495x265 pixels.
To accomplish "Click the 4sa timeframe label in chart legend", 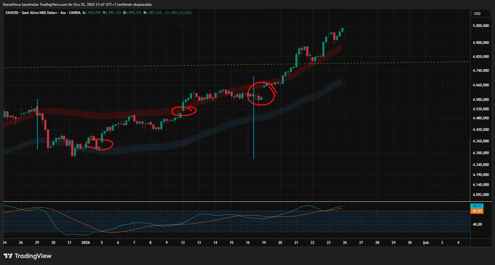I will point(63,13).
